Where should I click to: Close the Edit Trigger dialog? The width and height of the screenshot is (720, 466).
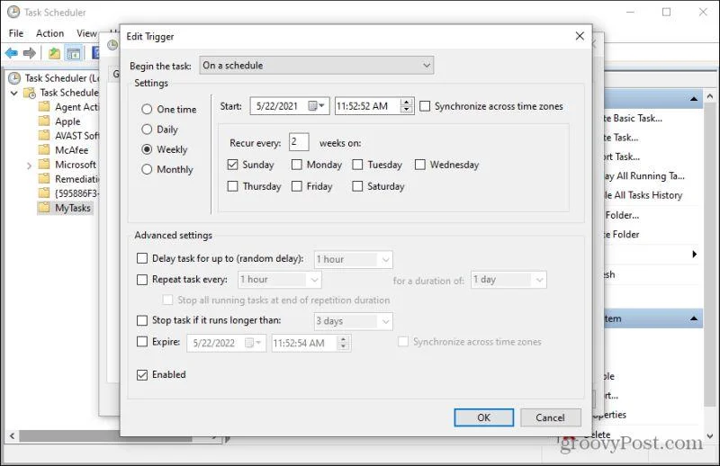pos(580,36)
